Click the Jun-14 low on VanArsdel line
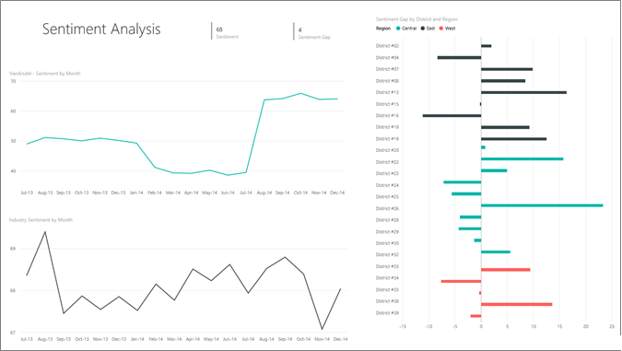The width and height of the screenshot is (622, 351). click(x=228, y=175)
